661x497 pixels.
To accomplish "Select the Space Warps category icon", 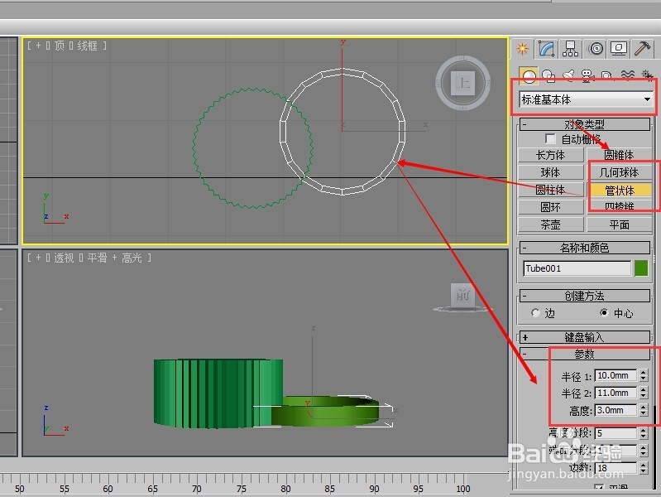I will coord(627,76).
